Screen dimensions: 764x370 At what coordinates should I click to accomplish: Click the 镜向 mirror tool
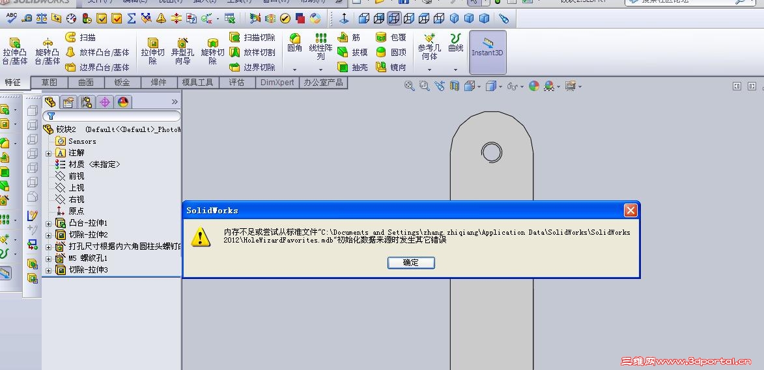(391, 67)
